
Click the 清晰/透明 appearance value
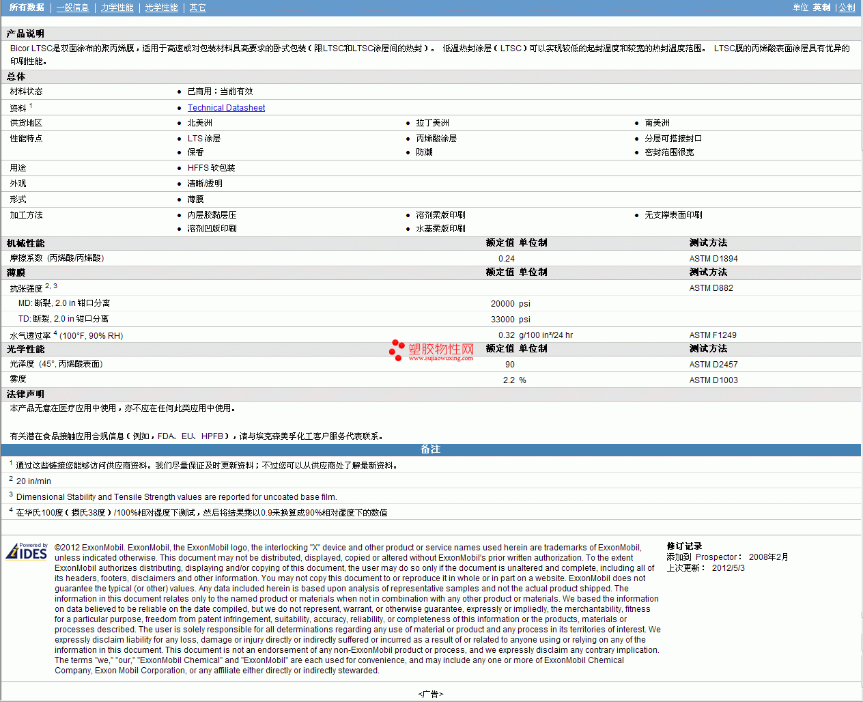point(205,184)
